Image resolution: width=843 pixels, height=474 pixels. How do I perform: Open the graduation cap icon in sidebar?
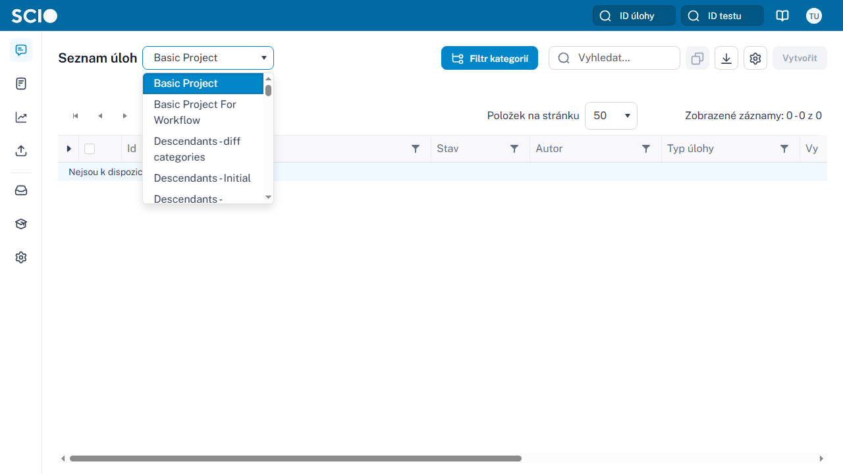pos(21,224)
